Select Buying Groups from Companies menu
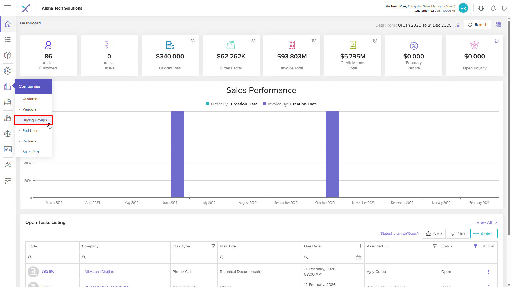Image resolution: width=511 pixels, height=287 pixels. pyautogui.click(x=35, y=120)
